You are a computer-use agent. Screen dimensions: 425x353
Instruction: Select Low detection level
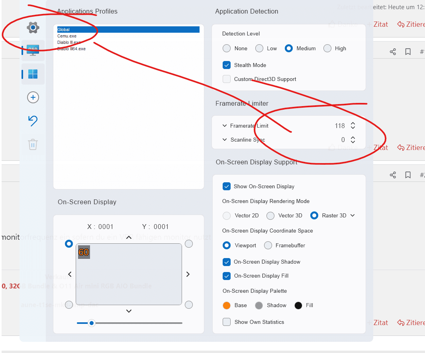pyautogui.click(x=259, y=48)
